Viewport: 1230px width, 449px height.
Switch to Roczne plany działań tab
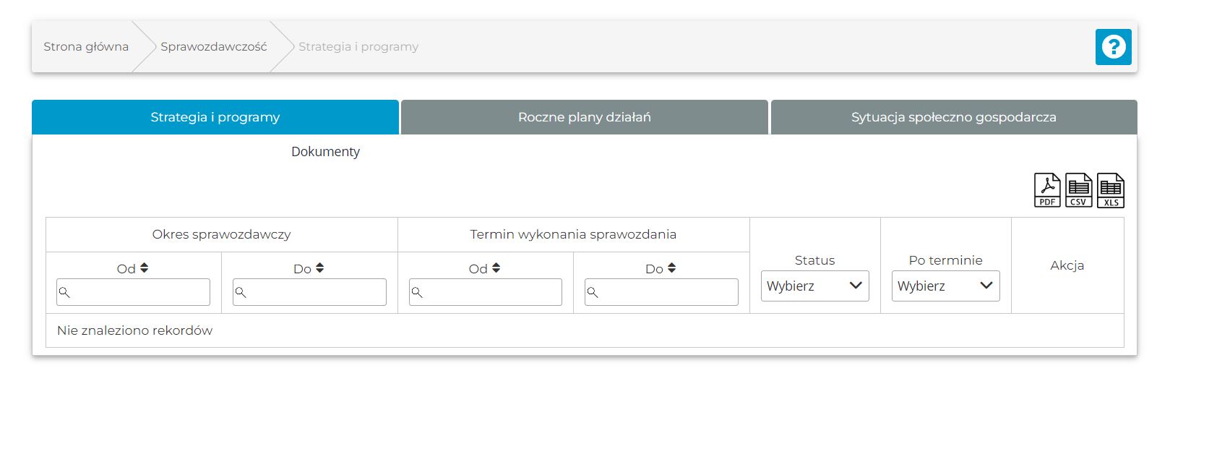pyautogui.click(x=584, y=117)
